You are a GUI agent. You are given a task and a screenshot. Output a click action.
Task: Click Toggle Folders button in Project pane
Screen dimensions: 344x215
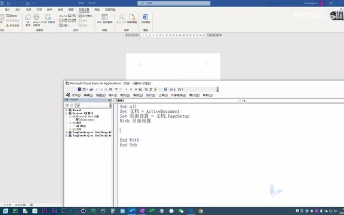(x=77, y=105)
